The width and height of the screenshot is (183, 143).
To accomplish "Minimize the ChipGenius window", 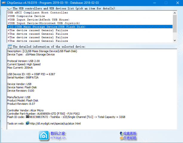I will tap(155, 3).
